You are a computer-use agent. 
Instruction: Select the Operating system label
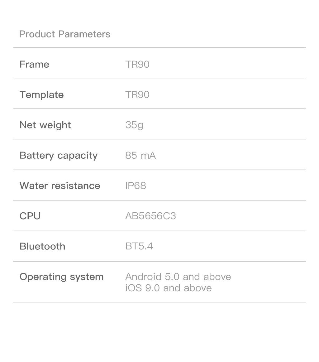[61, 277]
